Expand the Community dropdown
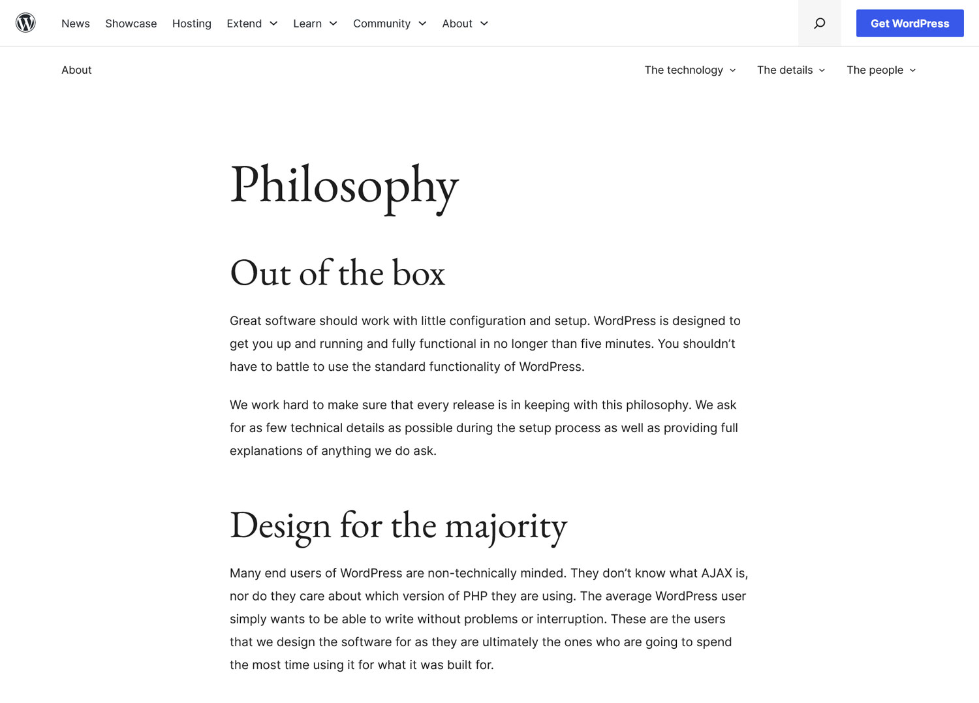The width and height of the screenshot is (979, 703). point(381,23)
